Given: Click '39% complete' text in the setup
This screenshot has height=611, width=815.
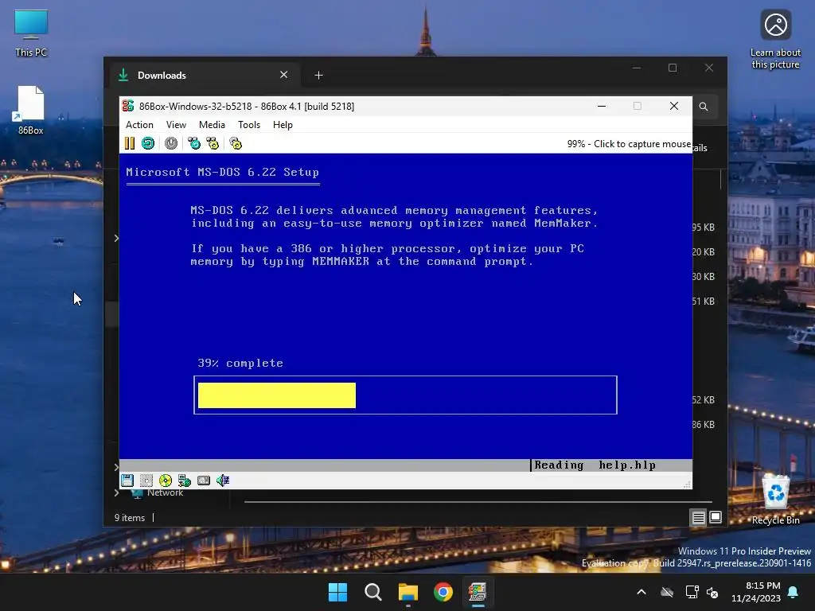Looking at the screenshot, I should [240, 363].
